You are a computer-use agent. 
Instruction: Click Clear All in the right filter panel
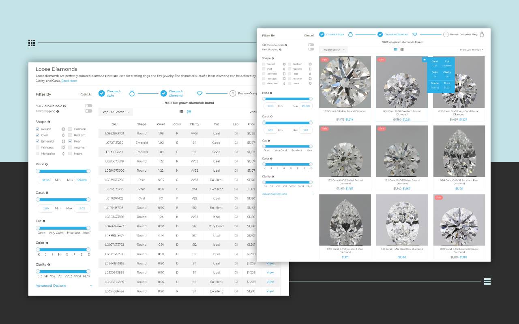click(x=309, y=35)
